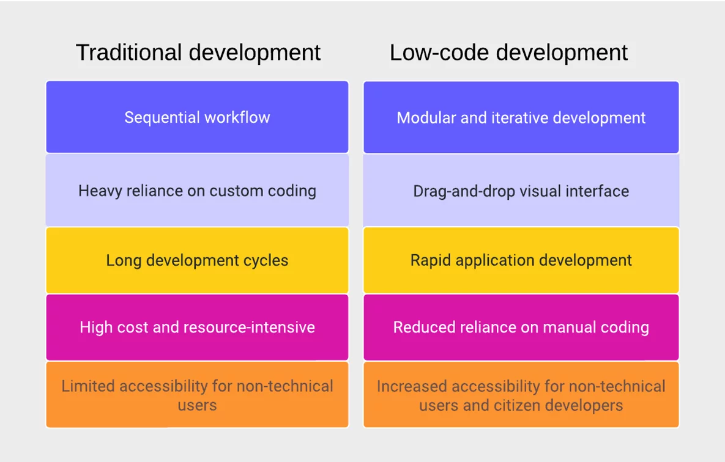Viewport: 725px width, 462px height.
Task: Select the "Modular and iterative development" box
Action: coord(521,117)
